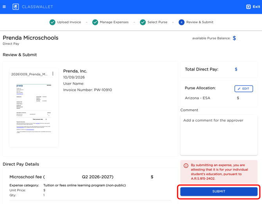Click the Manage Expenses checkmark icon

95,22
